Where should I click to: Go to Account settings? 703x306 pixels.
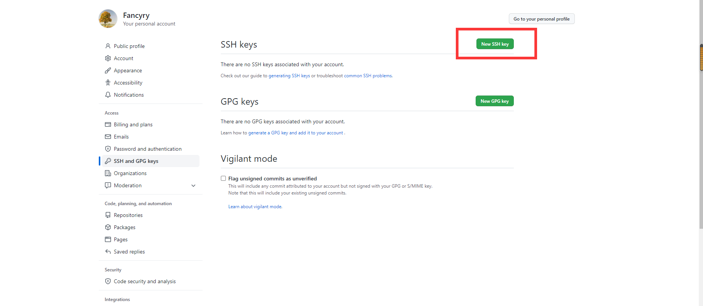click(151, 58)
